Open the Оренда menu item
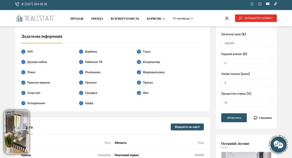292x158 pixels. [97, 19]
